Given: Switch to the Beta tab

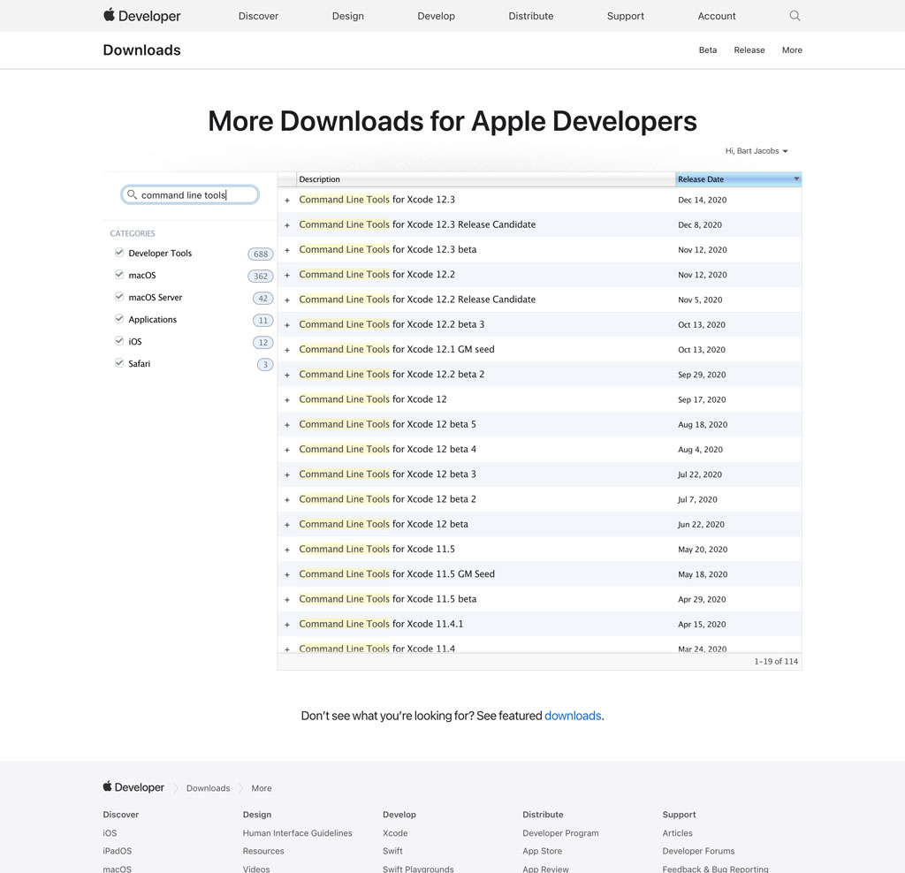Looking at the screenshot, I should click(708, 49).
